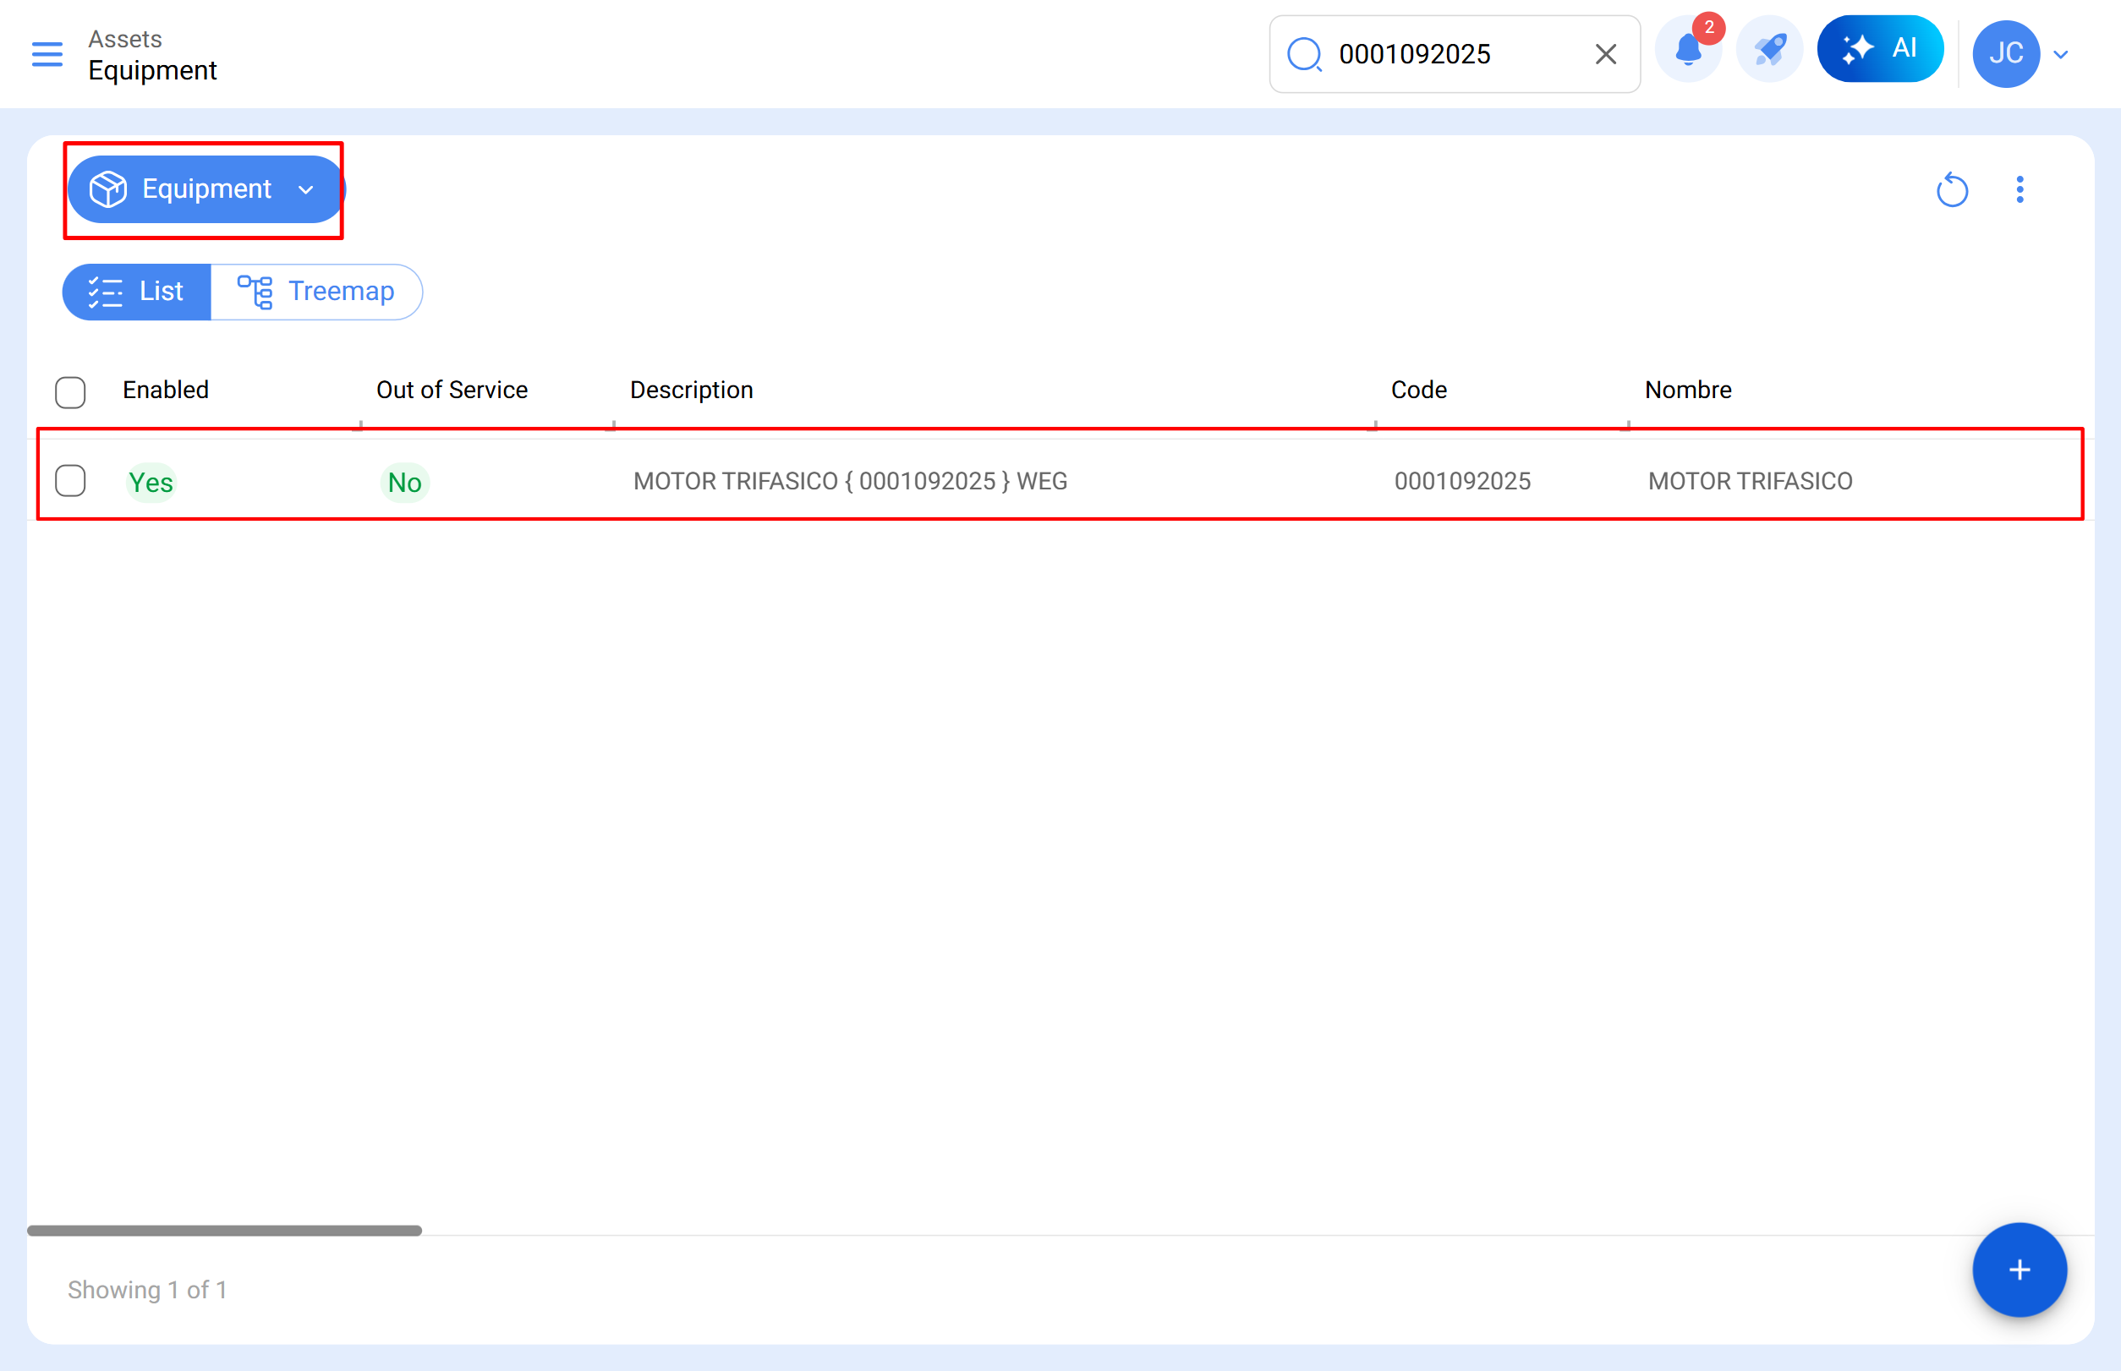Sort by the Code column header
Screen dimensions: 2121x1371
pos(1418,389)
